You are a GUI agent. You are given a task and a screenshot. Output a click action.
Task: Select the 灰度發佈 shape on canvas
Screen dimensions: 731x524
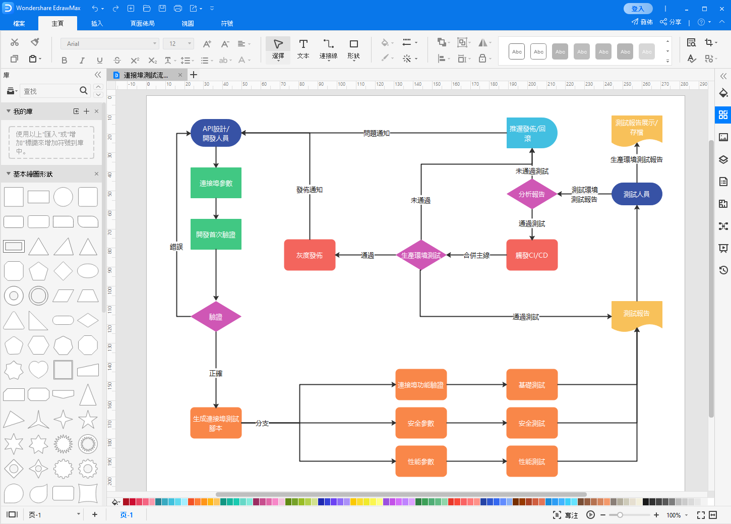[310, 255]
